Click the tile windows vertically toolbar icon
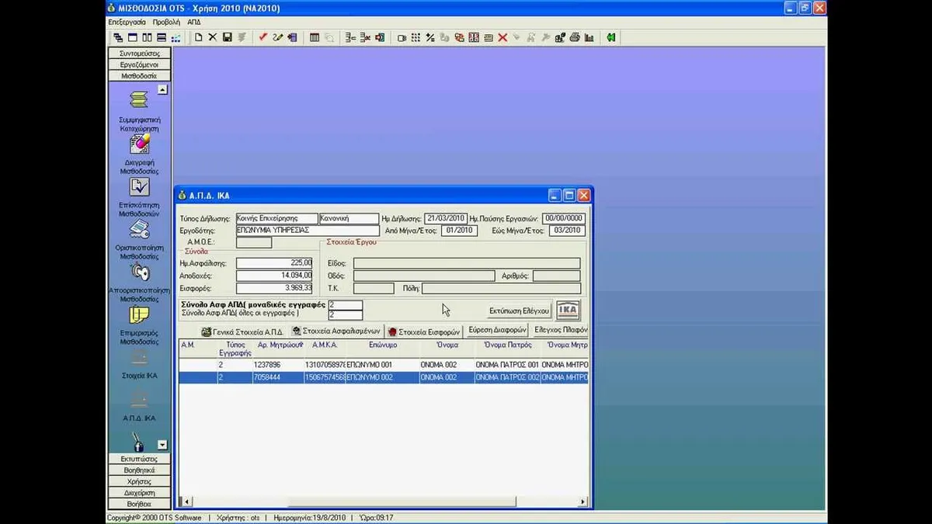The width and height of the screenshot is (932, 524). coord(147,37)
